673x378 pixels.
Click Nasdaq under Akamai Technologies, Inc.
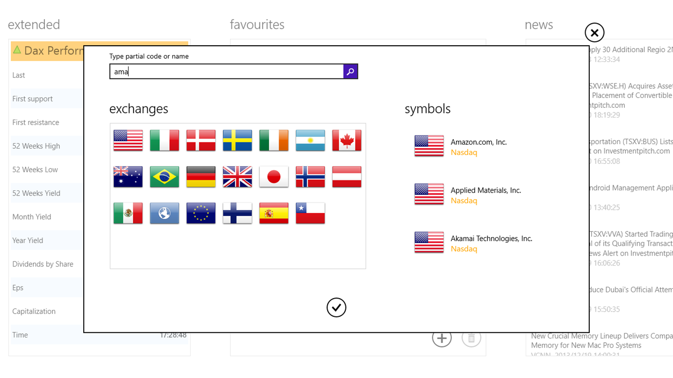coord(464,249)
